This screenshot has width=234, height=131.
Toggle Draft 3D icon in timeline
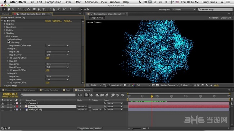click(91, 95)
